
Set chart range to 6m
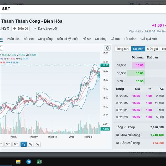click(16, 144)
